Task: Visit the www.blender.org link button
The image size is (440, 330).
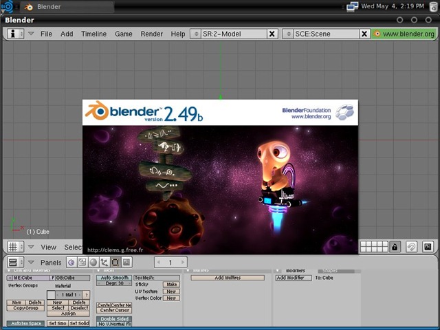Action: pyautogui.click(x=404, y=34)
